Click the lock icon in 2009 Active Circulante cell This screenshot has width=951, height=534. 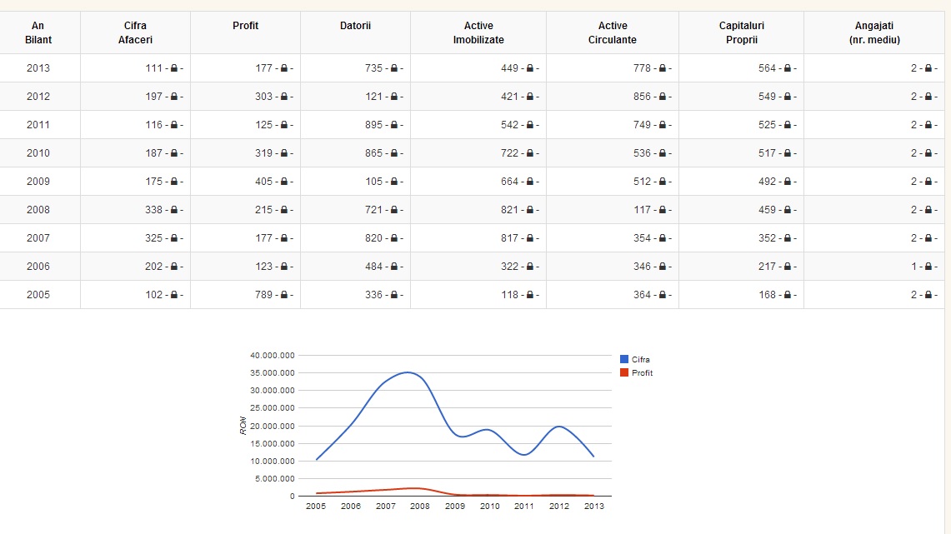pyautogui.click(x=662, y=182)
